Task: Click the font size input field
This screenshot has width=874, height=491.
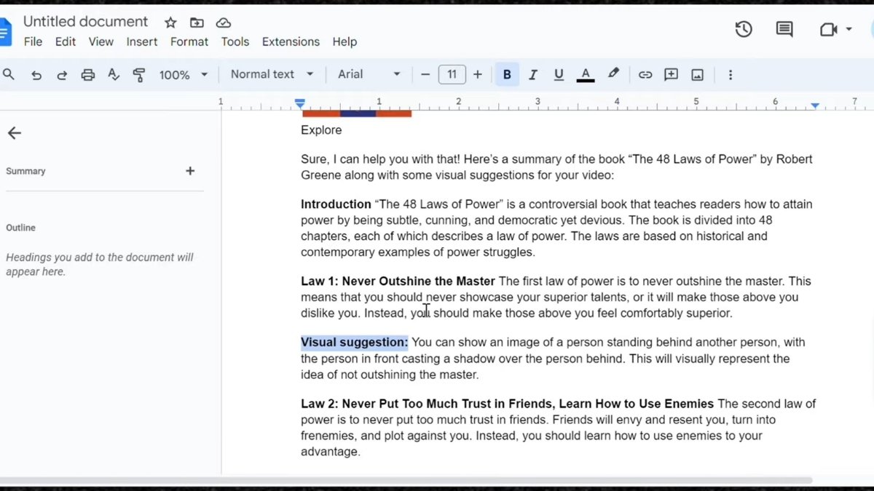Action: [452, 74]
